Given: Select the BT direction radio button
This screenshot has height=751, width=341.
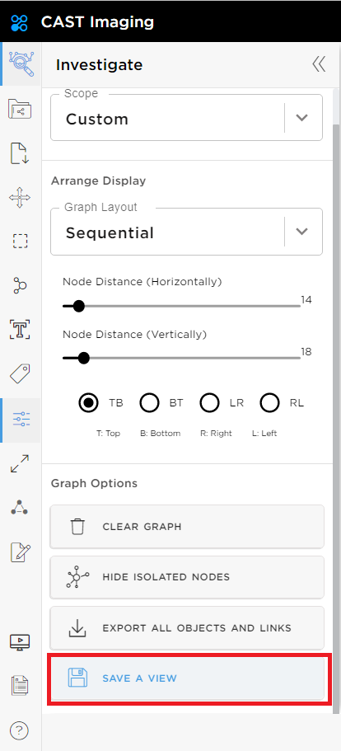Looking at the screenshot, I should pos(149,403).
